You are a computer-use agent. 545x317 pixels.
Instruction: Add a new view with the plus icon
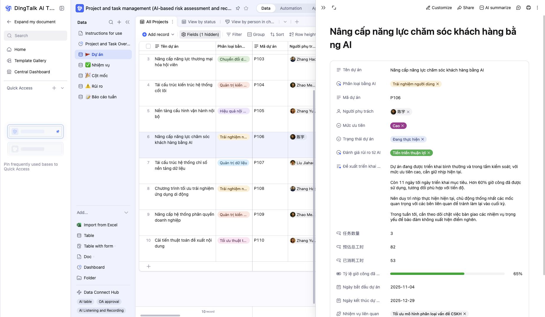[x=297, y=22]
